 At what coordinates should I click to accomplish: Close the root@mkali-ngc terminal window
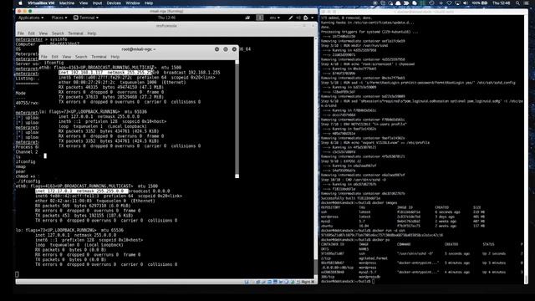234,49
